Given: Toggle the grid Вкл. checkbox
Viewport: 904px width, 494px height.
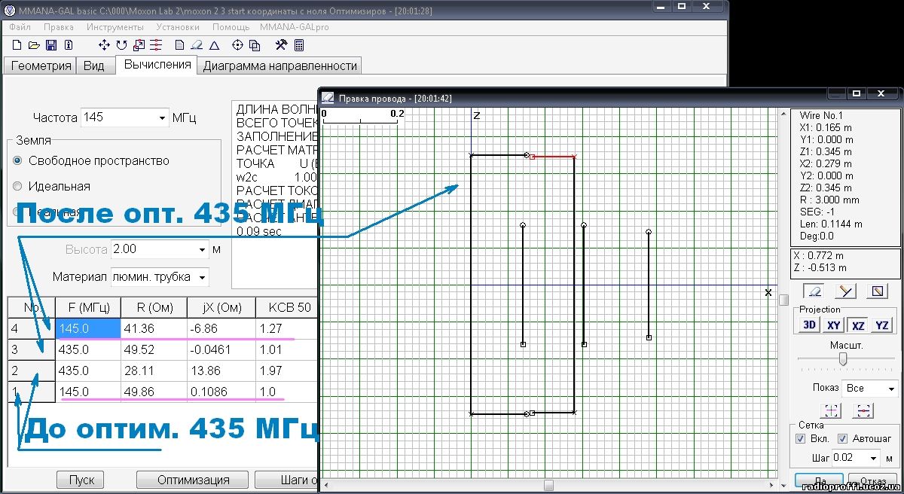Looking at the screenshot, I should click(x=802, y=438).
